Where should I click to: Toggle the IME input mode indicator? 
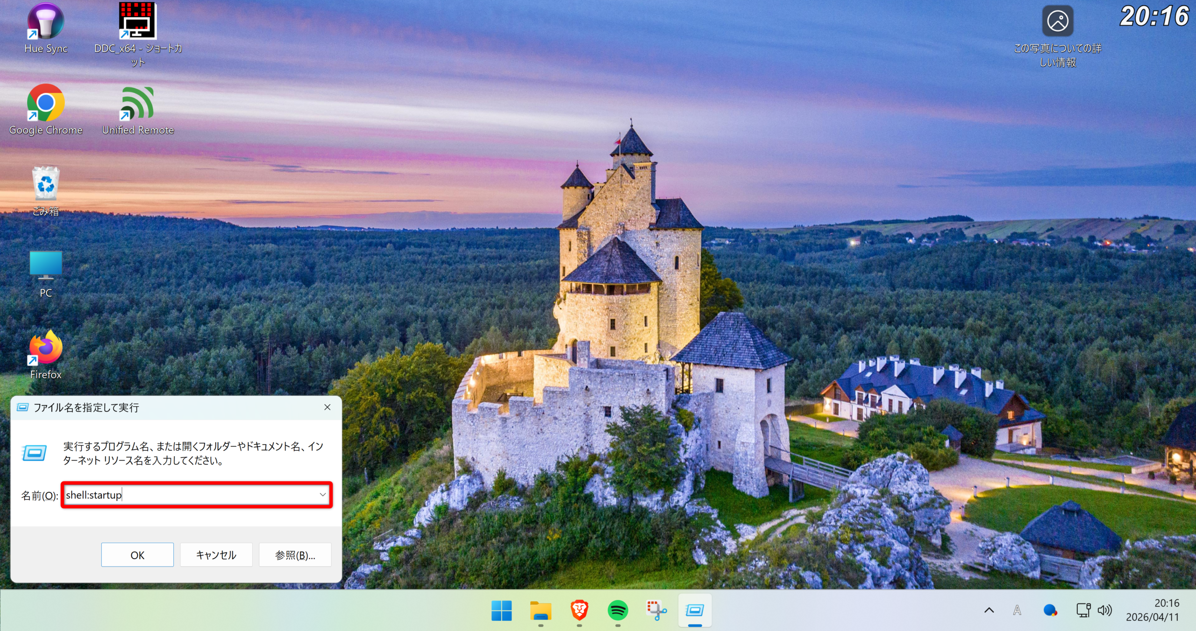pyautogui.click(x=1017, y=610)
